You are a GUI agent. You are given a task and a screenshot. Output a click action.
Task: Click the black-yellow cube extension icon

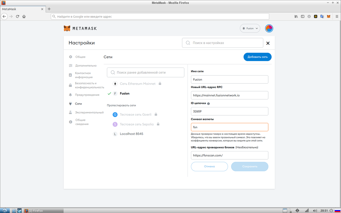(315, 16)
